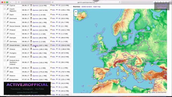
Task: Click the Windows flag icon in Denmark row
Action: 51,18
